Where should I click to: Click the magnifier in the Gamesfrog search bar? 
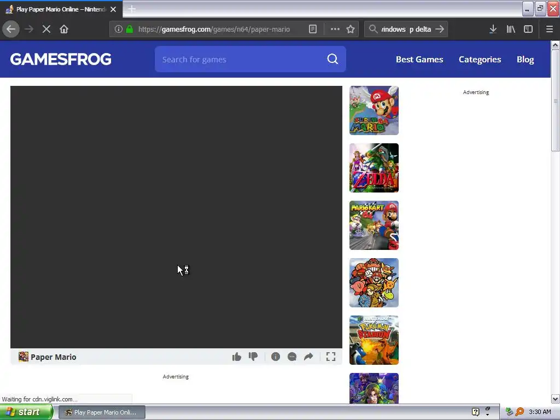[x=332, y=59]
